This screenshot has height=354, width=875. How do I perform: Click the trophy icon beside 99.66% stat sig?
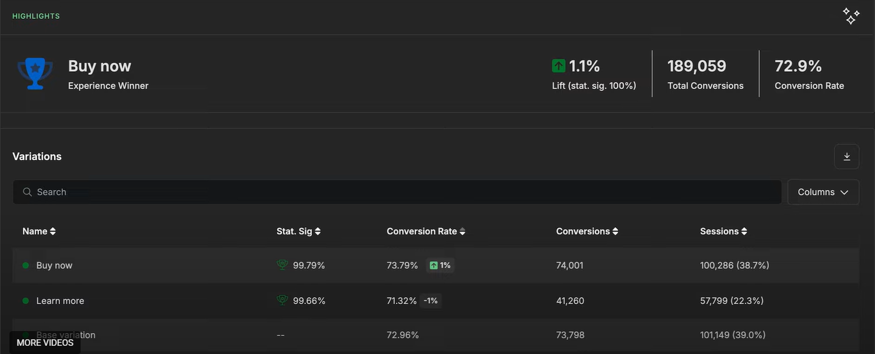coord(282,300)
